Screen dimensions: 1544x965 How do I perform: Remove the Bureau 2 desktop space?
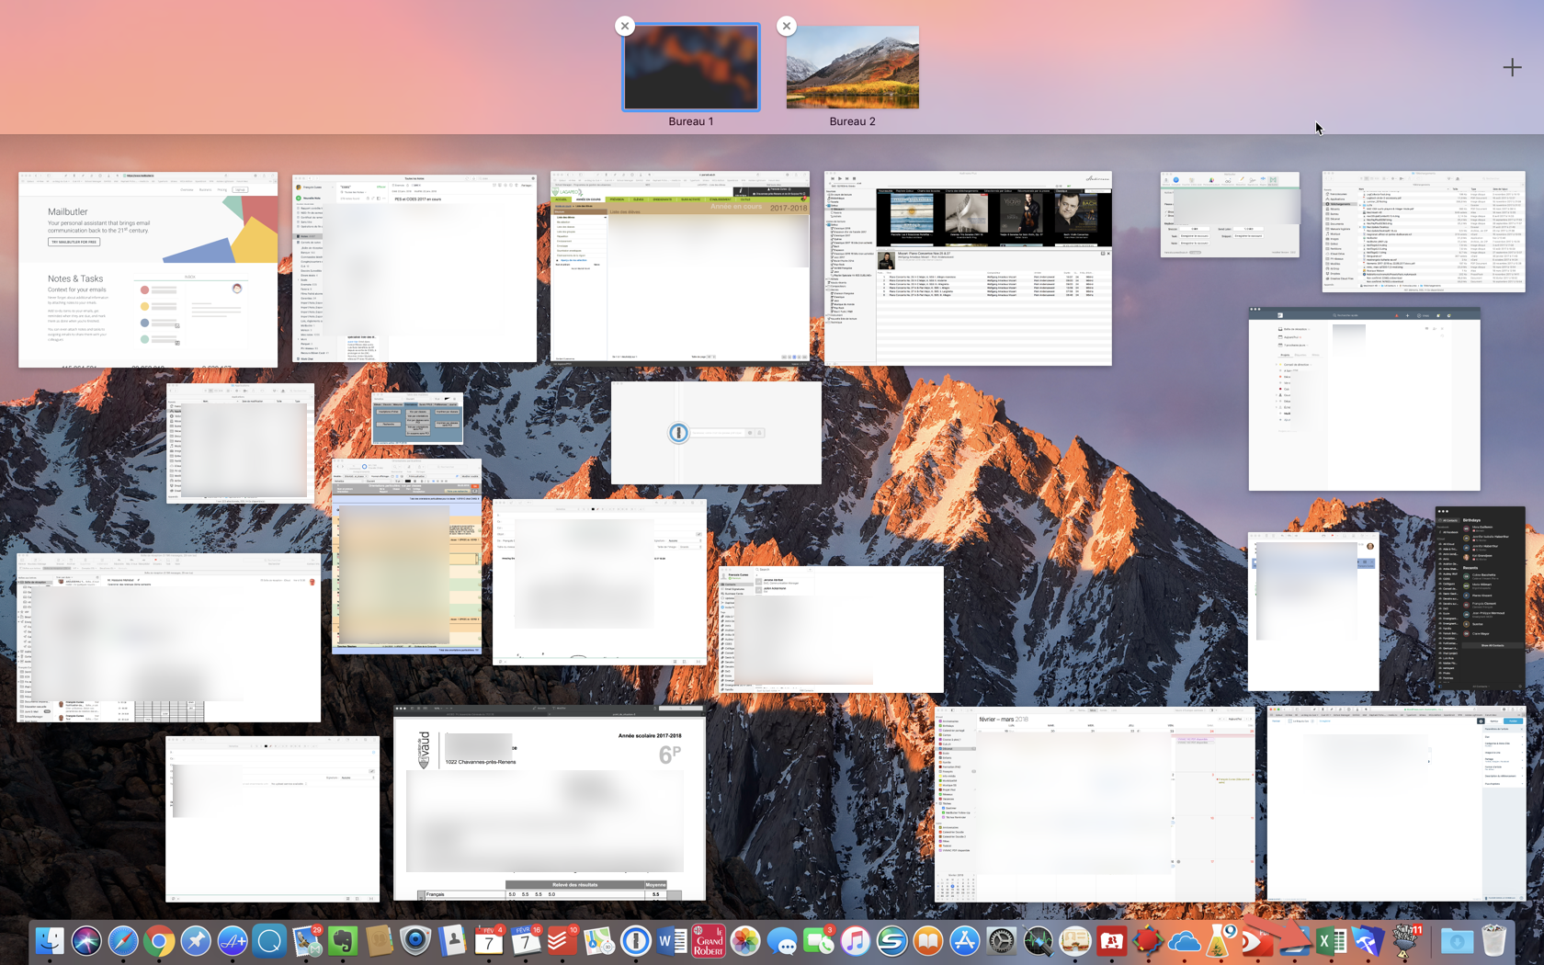[x=786, y=26]
